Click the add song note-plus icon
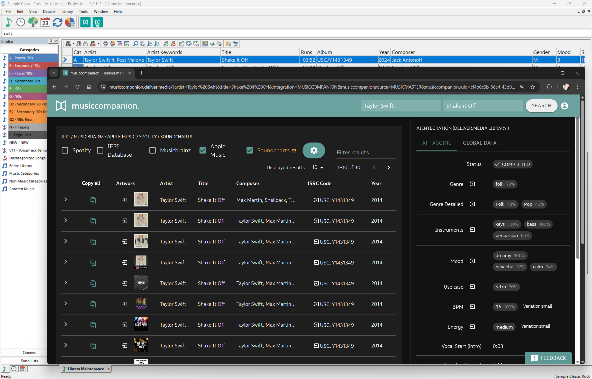 coord(166,44)
